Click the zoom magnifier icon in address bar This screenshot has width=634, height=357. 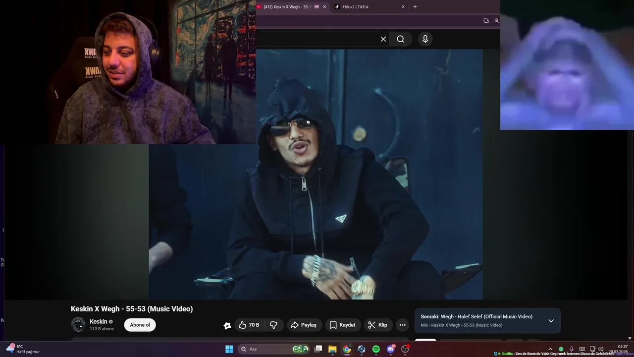497,21
